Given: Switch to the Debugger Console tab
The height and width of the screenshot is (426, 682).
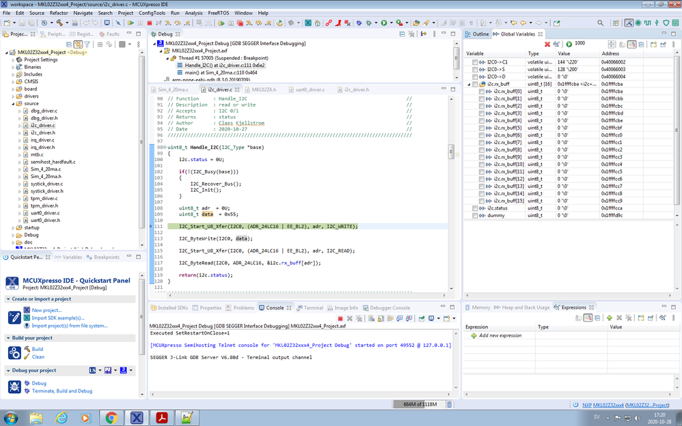Looking at the screenshot, I should pyautogui.click(x=386, y=308).
